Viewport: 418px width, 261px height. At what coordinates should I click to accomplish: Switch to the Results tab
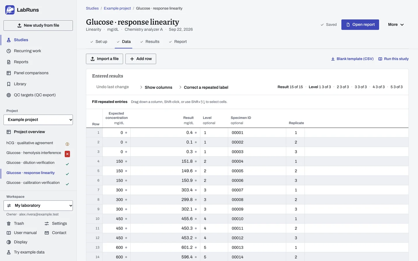150,42
